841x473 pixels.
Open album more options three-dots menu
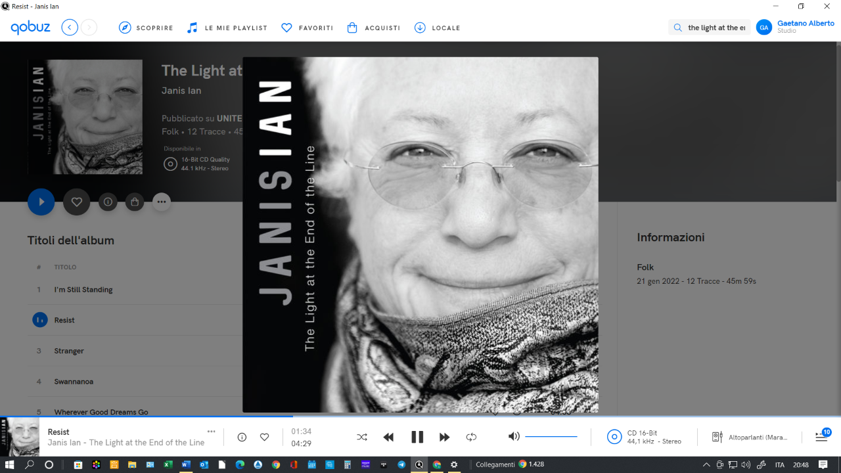click(x=162, y=202)
